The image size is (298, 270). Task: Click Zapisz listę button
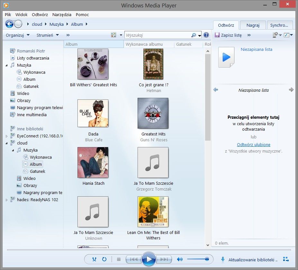coord(228,35)
